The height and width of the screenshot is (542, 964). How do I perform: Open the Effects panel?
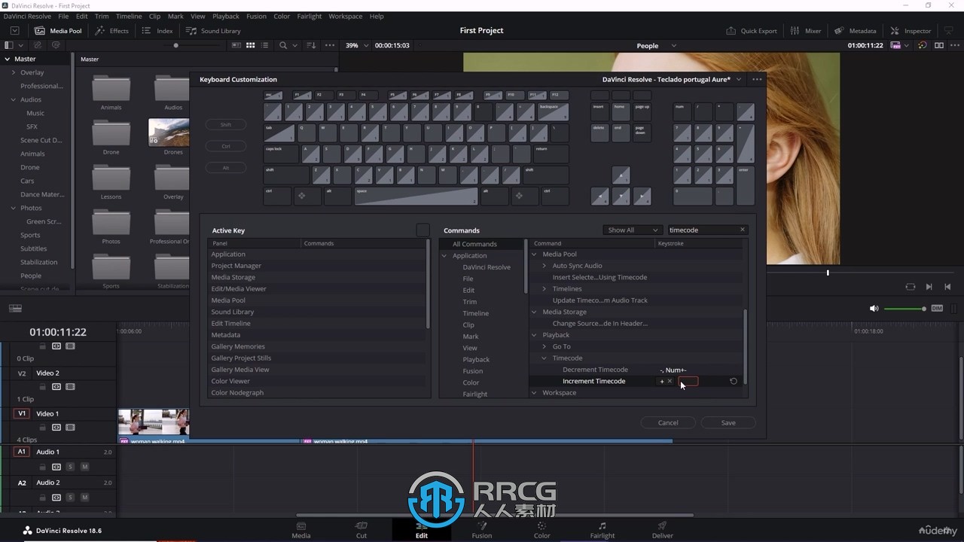(x=112, y=31)
